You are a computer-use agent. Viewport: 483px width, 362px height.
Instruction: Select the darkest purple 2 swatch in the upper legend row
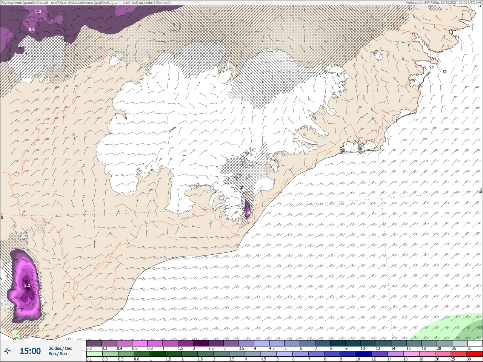tap(201, 343)
